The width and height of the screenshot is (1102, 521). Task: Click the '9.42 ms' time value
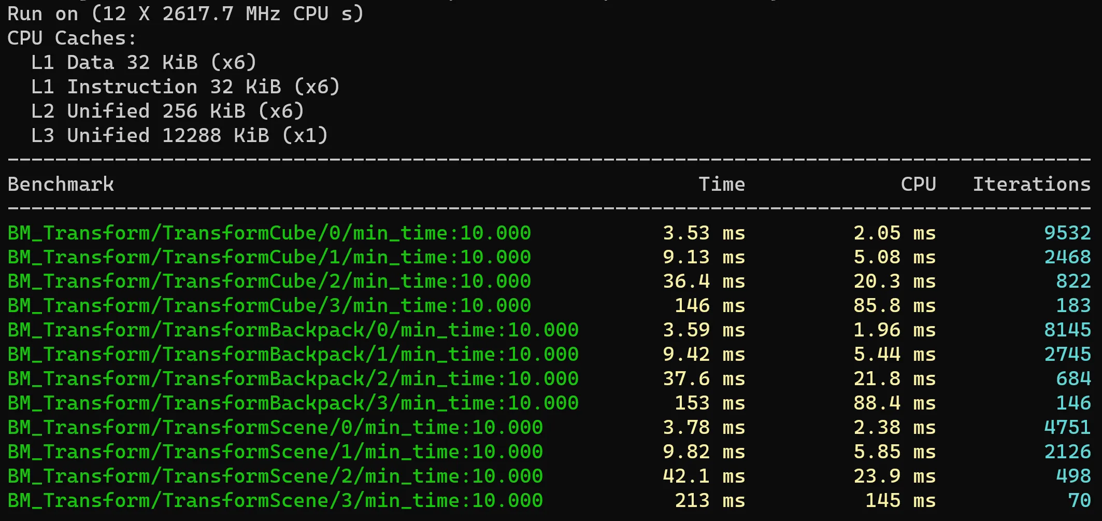tap(704, 355)
